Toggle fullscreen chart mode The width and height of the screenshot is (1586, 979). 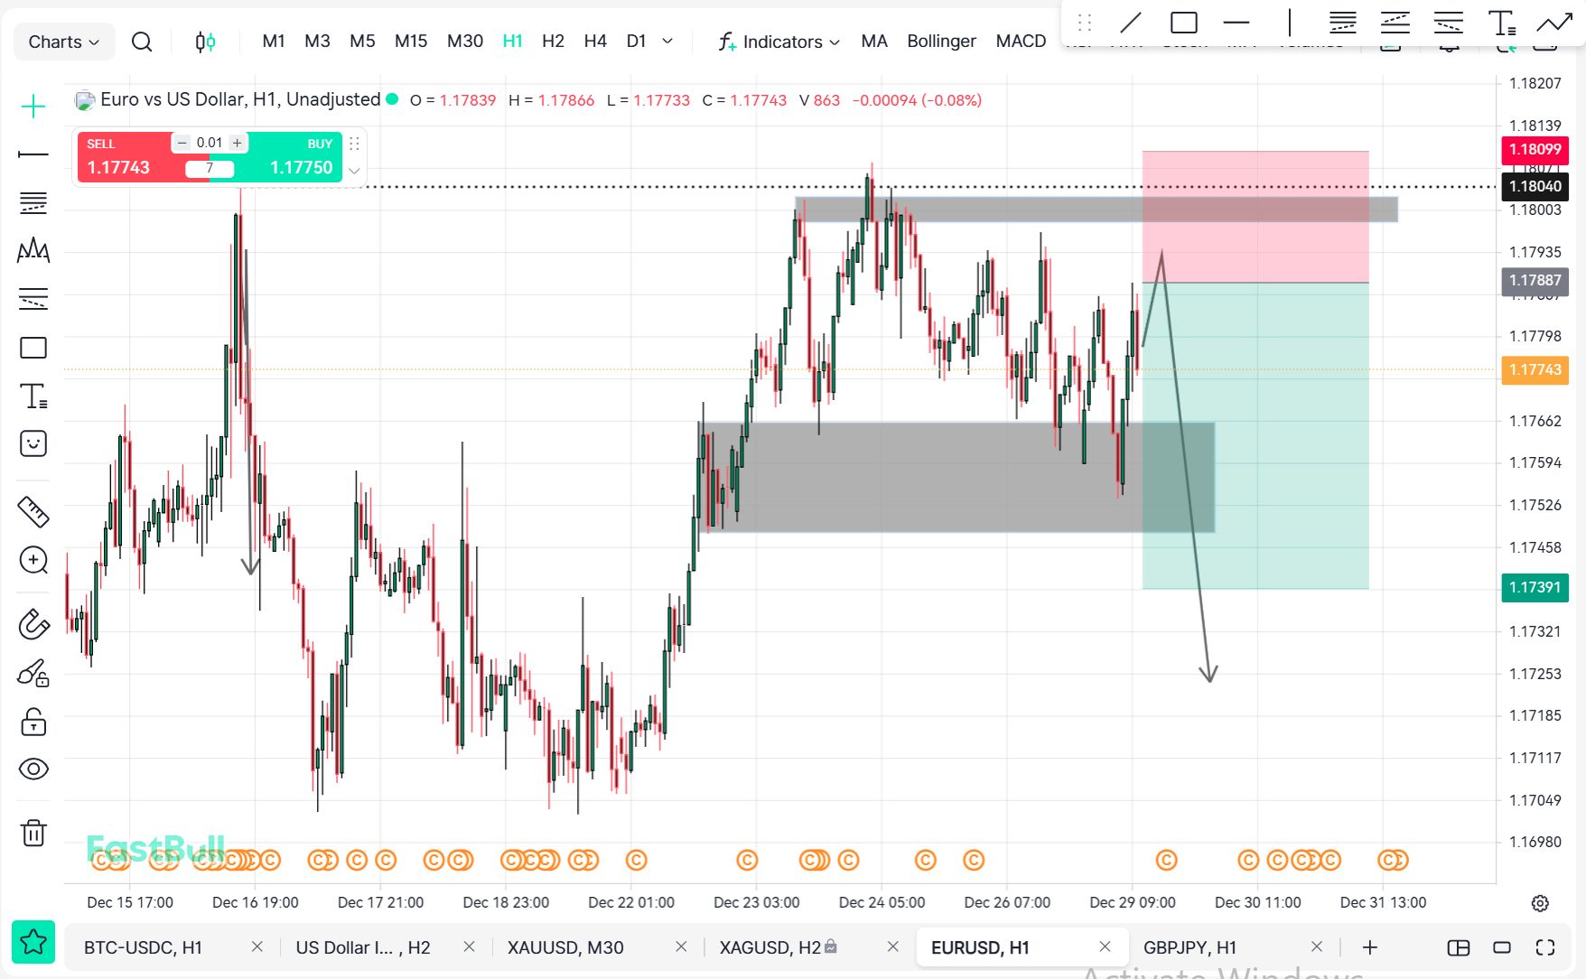tap(1545, 947)
